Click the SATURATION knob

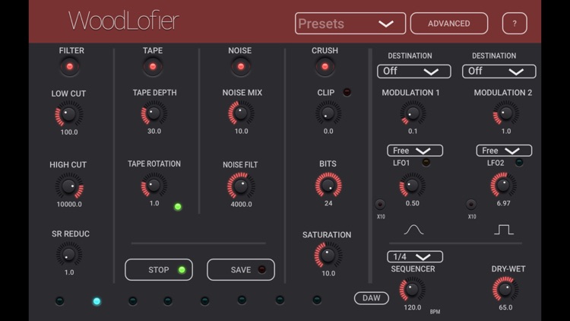tap(328, 255)
